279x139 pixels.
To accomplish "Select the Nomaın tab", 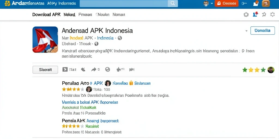I will click(x=119, y=15).
